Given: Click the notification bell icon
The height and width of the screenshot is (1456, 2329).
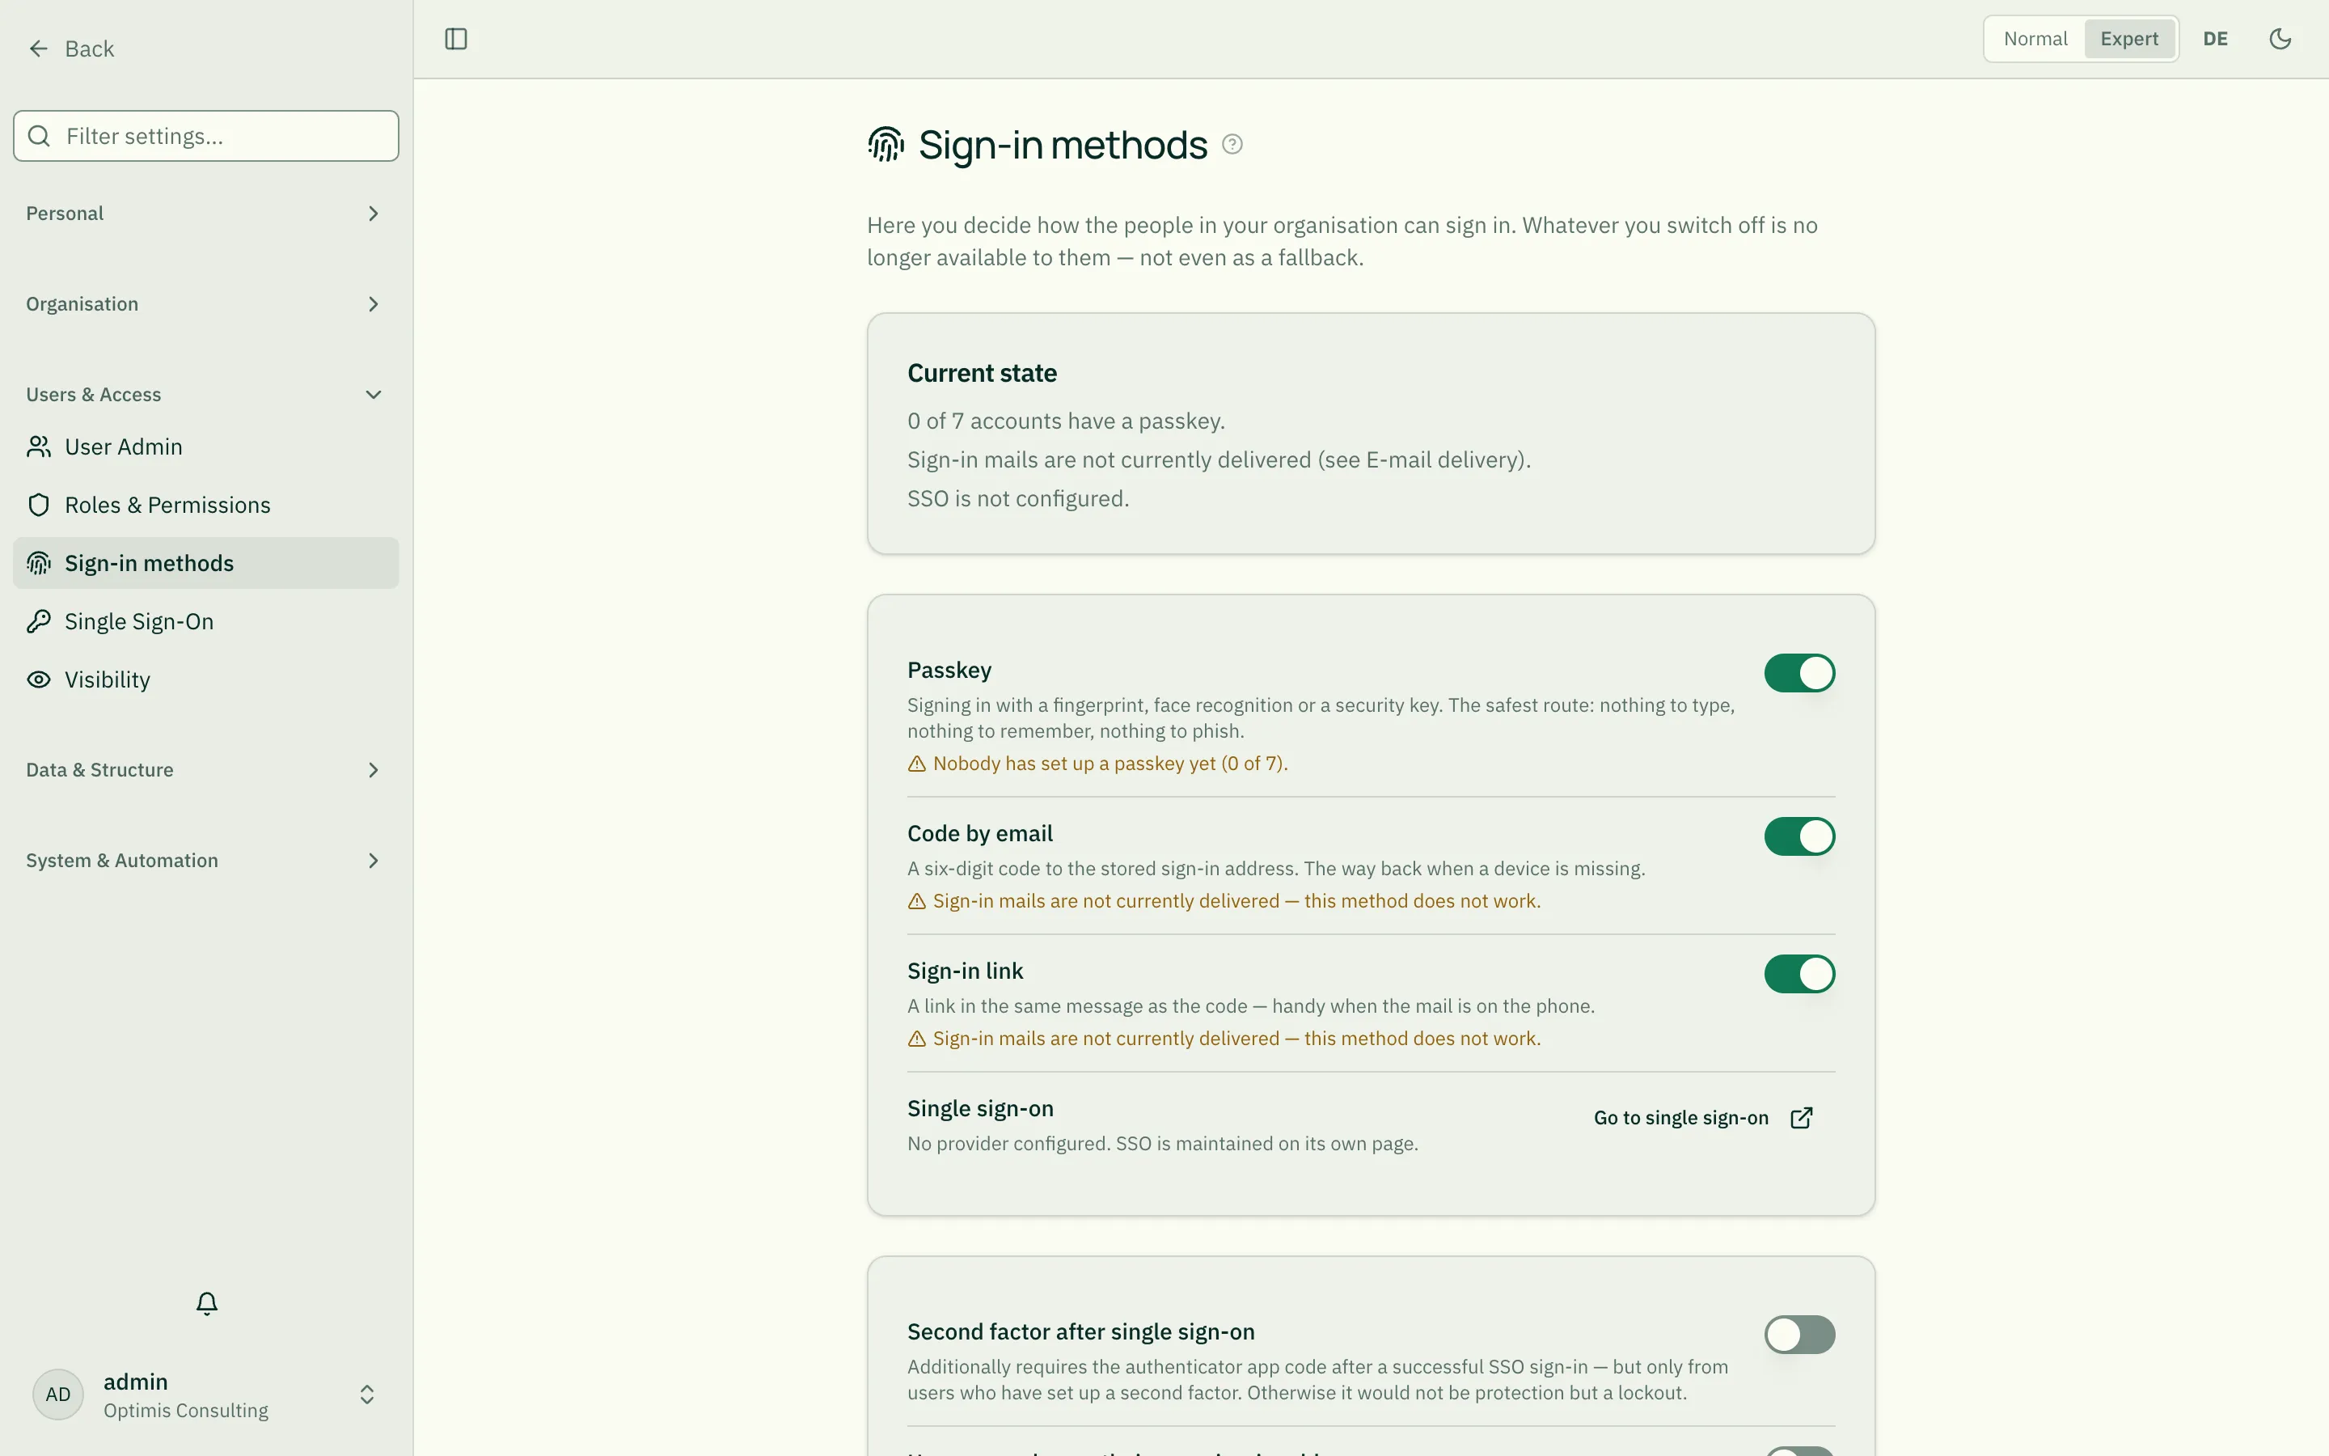Looking at the screenshot, I should (207, 1303).
